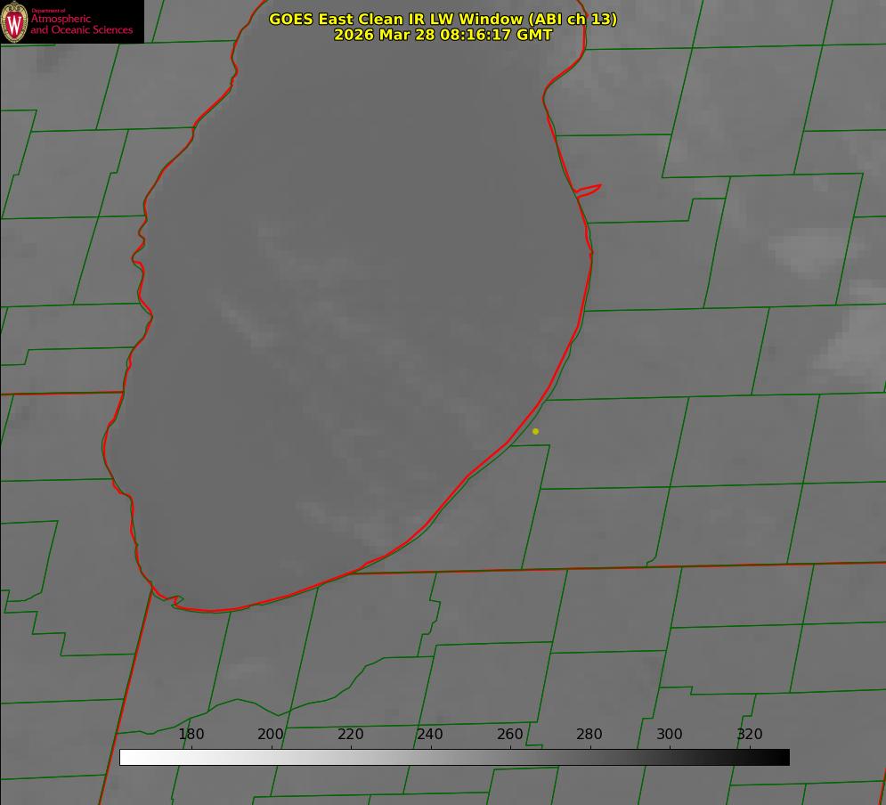Click the yellow dot marker near the lakeshore

pyautogui.click(x=535, y=431)
